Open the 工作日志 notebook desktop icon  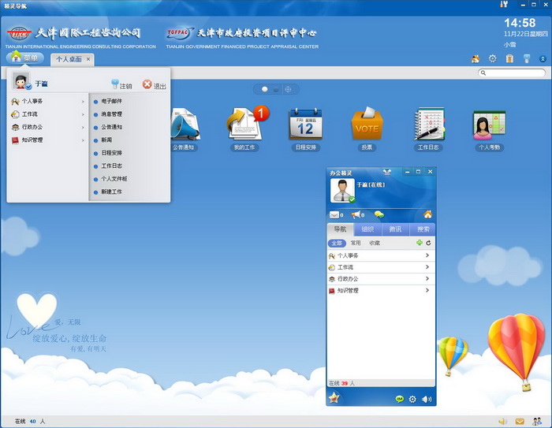click(x=428, y=125)
